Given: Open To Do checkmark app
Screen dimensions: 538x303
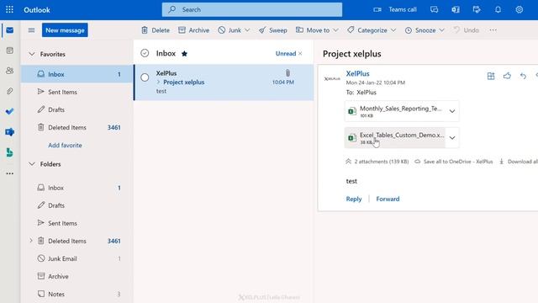Looking at the screenshot, I should point(9,111).
